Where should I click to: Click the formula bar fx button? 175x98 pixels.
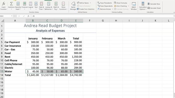28,16
